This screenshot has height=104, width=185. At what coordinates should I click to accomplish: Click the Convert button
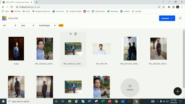tap(167, 18)
